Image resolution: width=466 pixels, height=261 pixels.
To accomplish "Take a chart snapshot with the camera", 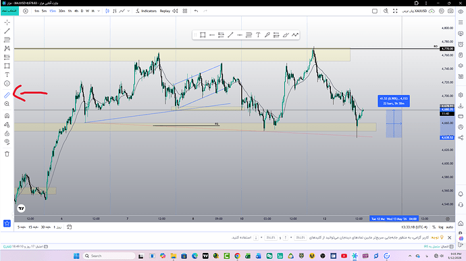I will click(450, 11).
